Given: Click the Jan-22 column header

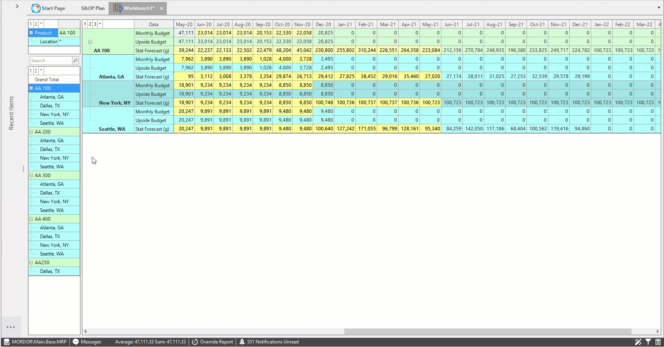Looking at the screenshot, I should pos(601,24).
